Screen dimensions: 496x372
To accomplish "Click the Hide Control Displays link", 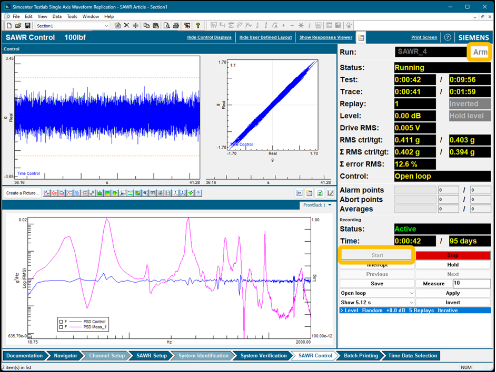I will (209, 38).
